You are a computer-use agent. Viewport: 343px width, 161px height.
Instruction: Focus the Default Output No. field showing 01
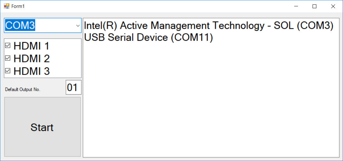point(74,87)
